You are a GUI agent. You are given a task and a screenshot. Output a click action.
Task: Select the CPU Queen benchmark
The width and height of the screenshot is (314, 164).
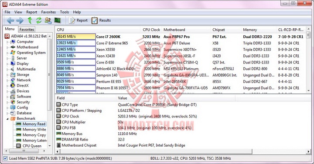29,146
